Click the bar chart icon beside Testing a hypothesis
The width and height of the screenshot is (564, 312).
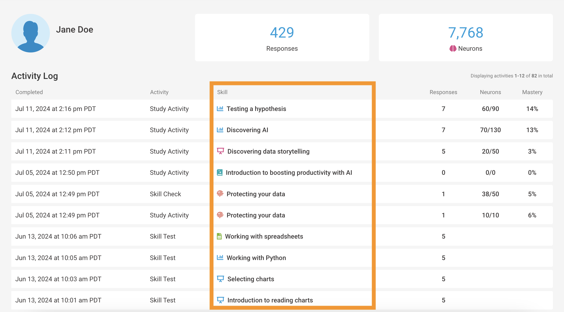click(220, 109)
